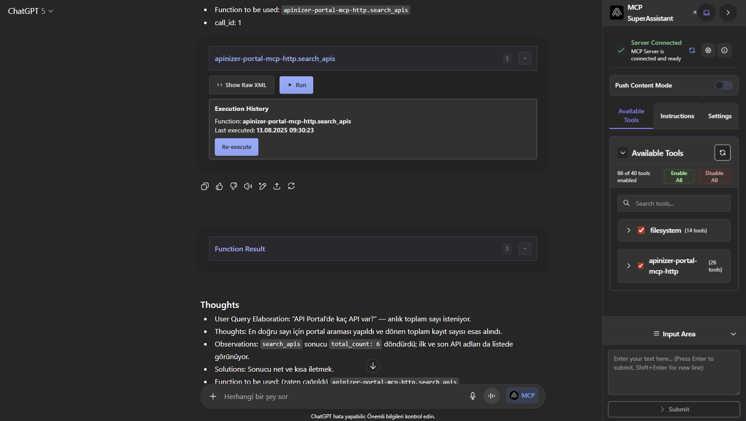Viewport: 746px width, 421px height.
Task: Open the Settings tab in sidebar
Action: [719, 116]
